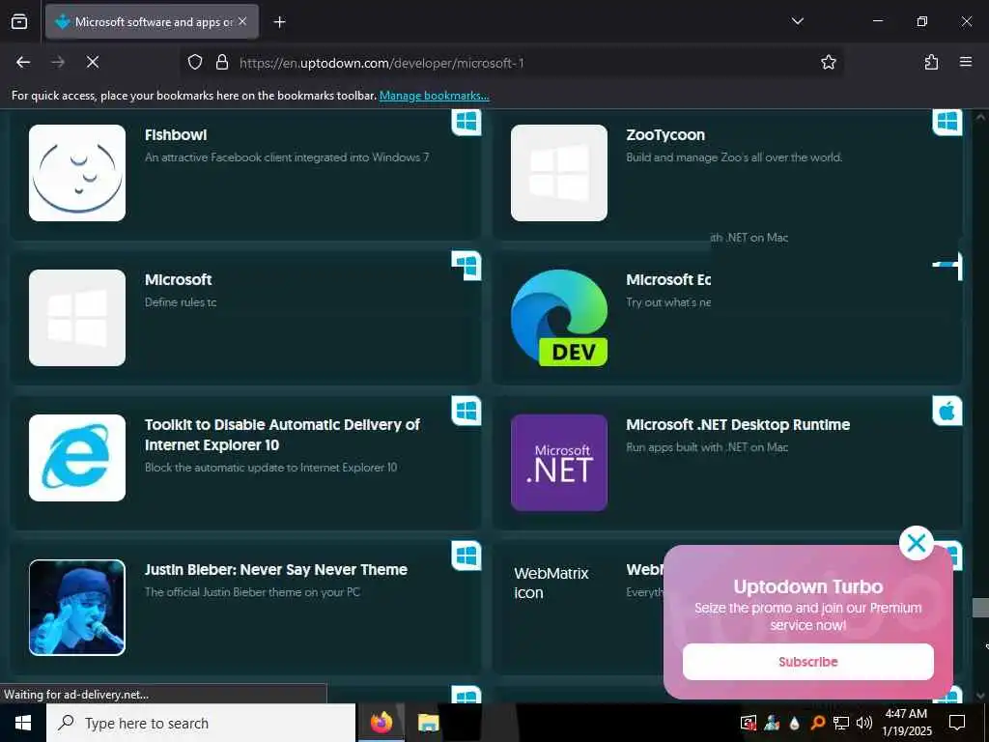The height and width of the screenshot is (742, 989).
Task: Open the Microsoft .NET purple icon
Action: point(559,463)
